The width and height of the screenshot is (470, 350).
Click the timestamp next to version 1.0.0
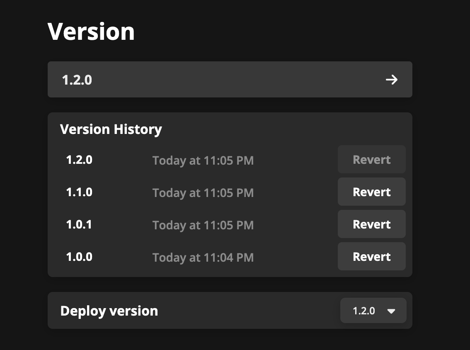[203, 257]
